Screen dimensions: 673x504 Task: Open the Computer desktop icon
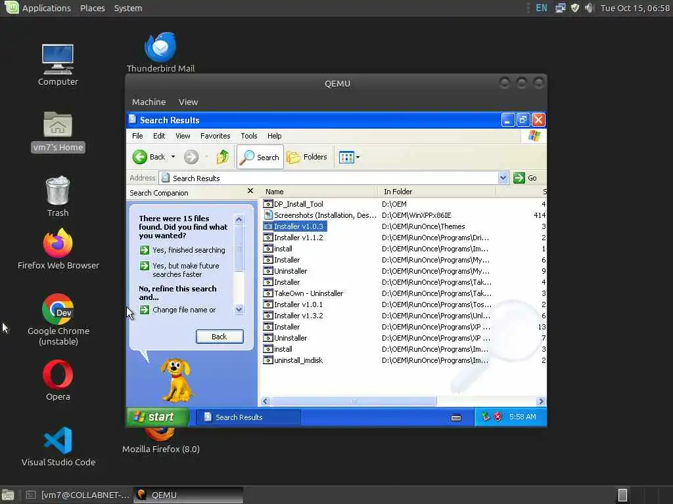click(58, 65)
